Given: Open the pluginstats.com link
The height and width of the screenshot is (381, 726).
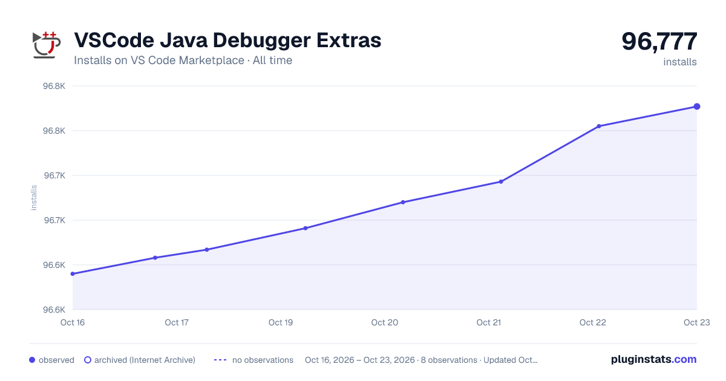Looking at the screenshot, I should click(654, 359).
